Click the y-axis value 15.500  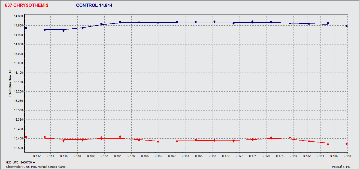click(x=18, y=148)
